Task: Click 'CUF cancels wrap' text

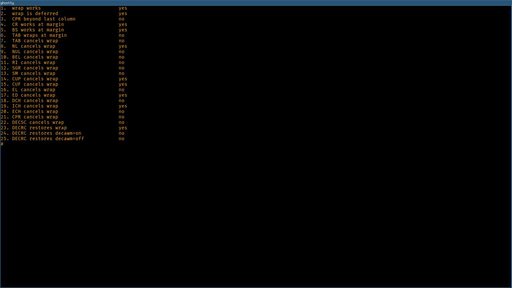Action: (x=35, y=84)
